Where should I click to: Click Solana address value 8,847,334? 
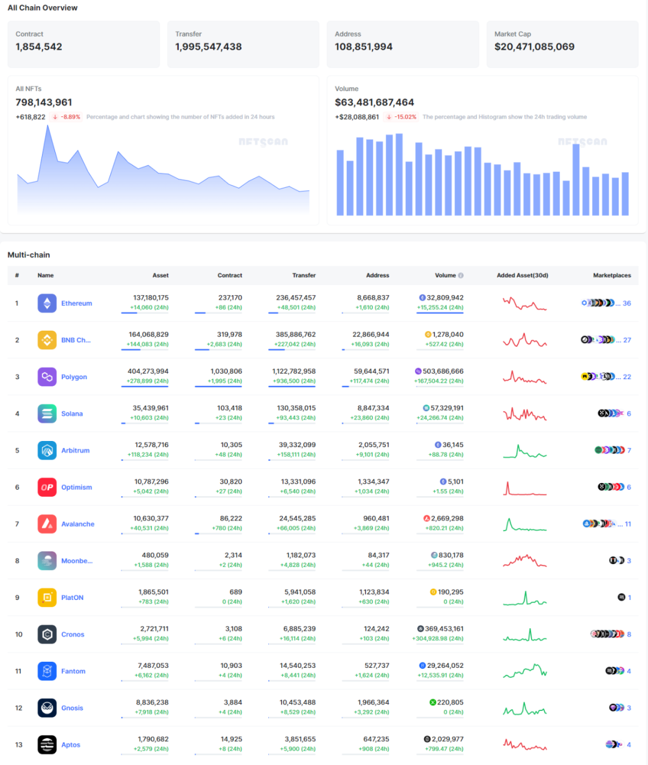[x=373, y=408]
